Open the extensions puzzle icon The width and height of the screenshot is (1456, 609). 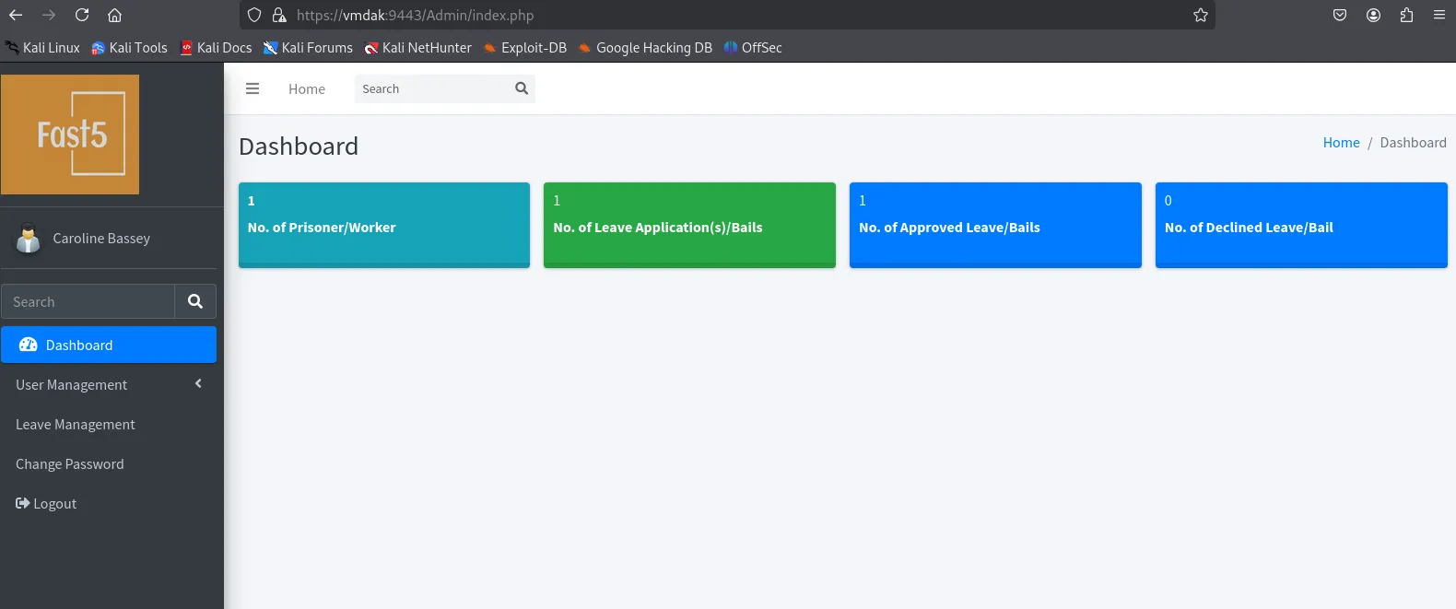pyautogui.click(x=1406, y=15)
